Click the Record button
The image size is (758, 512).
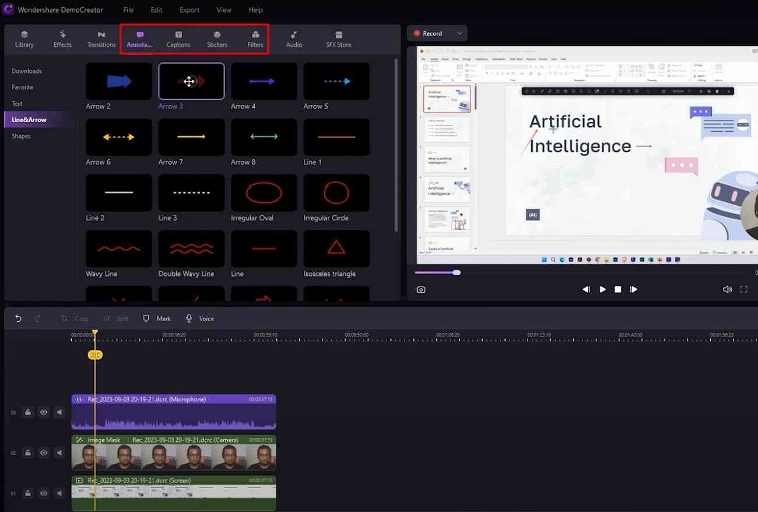coord(429,33)
